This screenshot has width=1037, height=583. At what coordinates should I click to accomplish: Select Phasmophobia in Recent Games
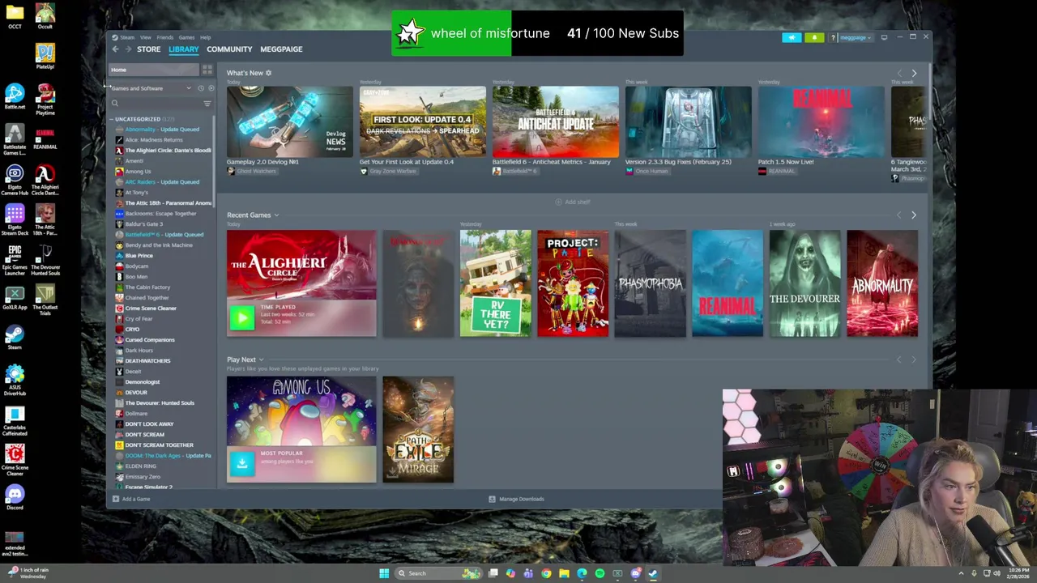pyautogui.click(x=650, y=283)
